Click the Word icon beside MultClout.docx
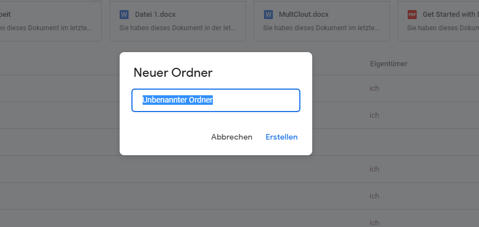The image size is (479, 227). pyautogui.click(x=268, y=14)
